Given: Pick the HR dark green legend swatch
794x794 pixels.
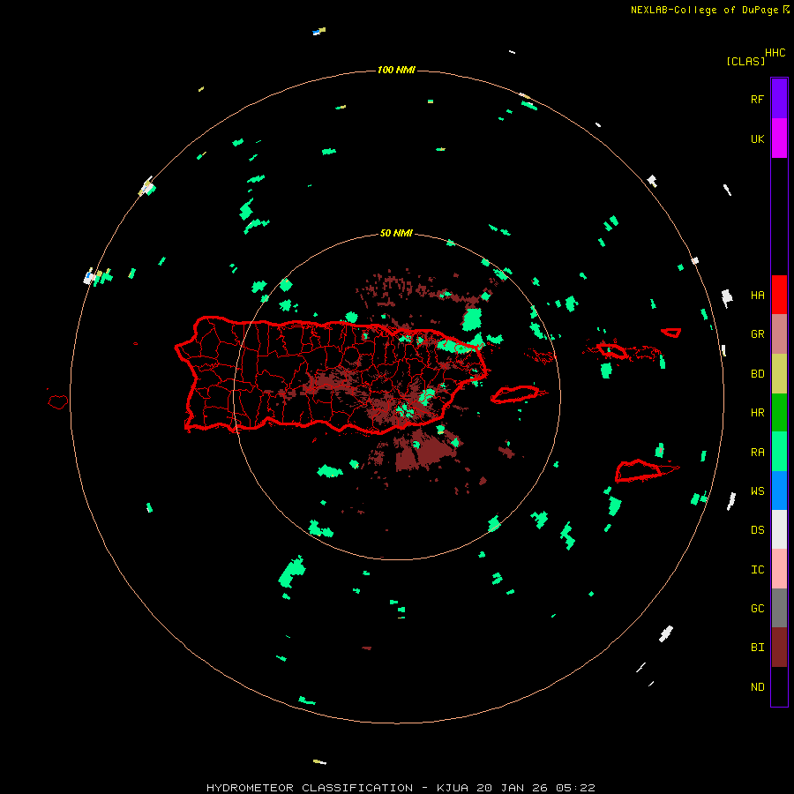Looking at the screenshot, I should coord(779,413).
